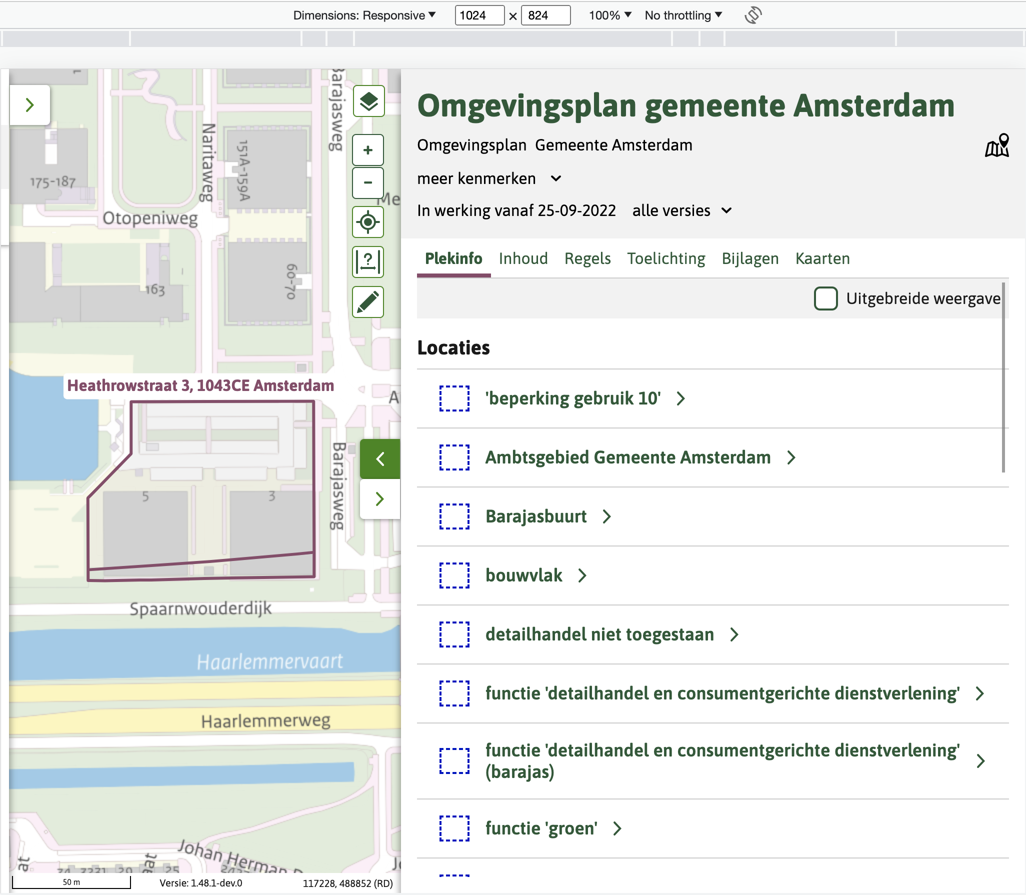Click viewport height field showing 824
Viewport: 1026px width, 895px height.
(x=545, y=15)
